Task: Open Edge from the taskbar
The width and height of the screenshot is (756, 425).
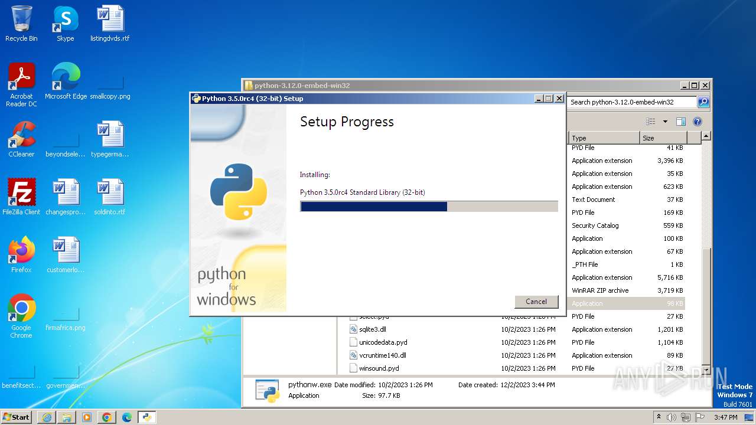Action: (127, 417)
